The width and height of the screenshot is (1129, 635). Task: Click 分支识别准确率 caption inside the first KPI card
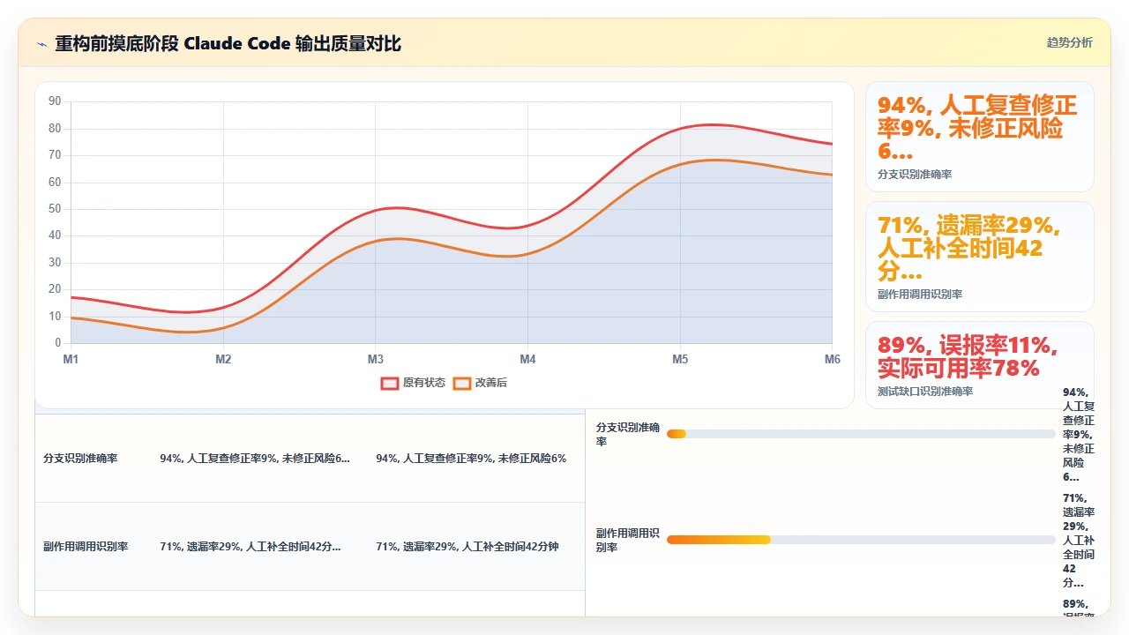click(915, 175)
